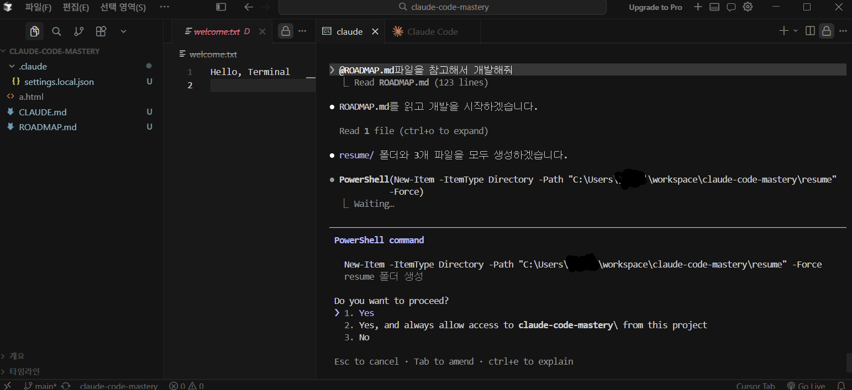Switch to the claude terminal tab
This screenshot has height=390, width=852.
350,31
